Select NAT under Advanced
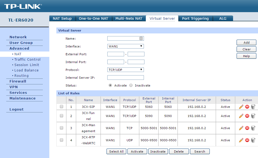The image size is (258, 158). click(x=18, y=54)
